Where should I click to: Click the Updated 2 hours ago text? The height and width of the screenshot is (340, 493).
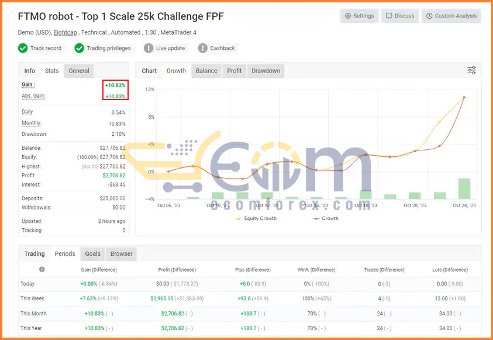click(112, 221)
